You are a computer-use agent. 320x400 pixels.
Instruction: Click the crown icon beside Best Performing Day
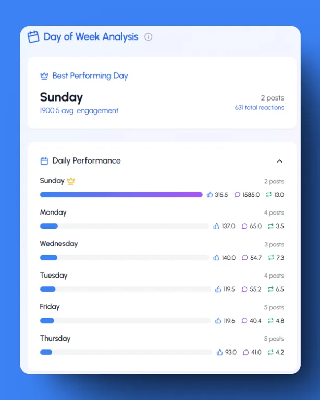pos(44,76)
